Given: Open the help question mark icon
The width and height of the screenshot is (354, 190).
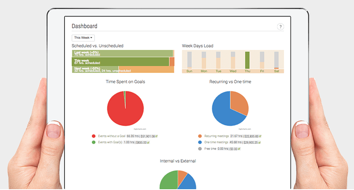Looking at the screenshot, I should pyautogui.click(x=281, y=27).
